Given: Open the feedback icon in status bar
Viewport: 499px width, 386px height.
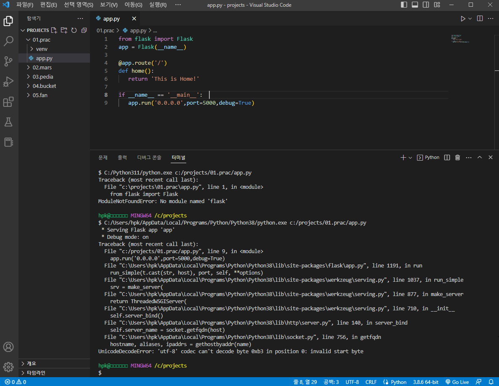Looking at the screenshot, I should [x=479, y=382].
